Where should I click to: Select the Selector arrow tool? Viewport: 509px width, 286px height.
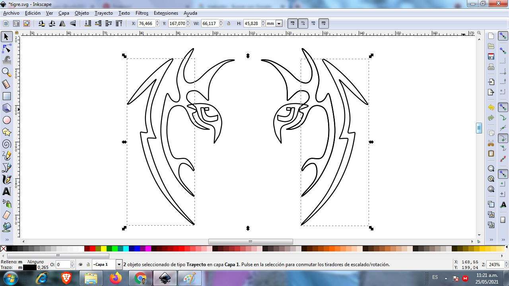click(6, 37)
